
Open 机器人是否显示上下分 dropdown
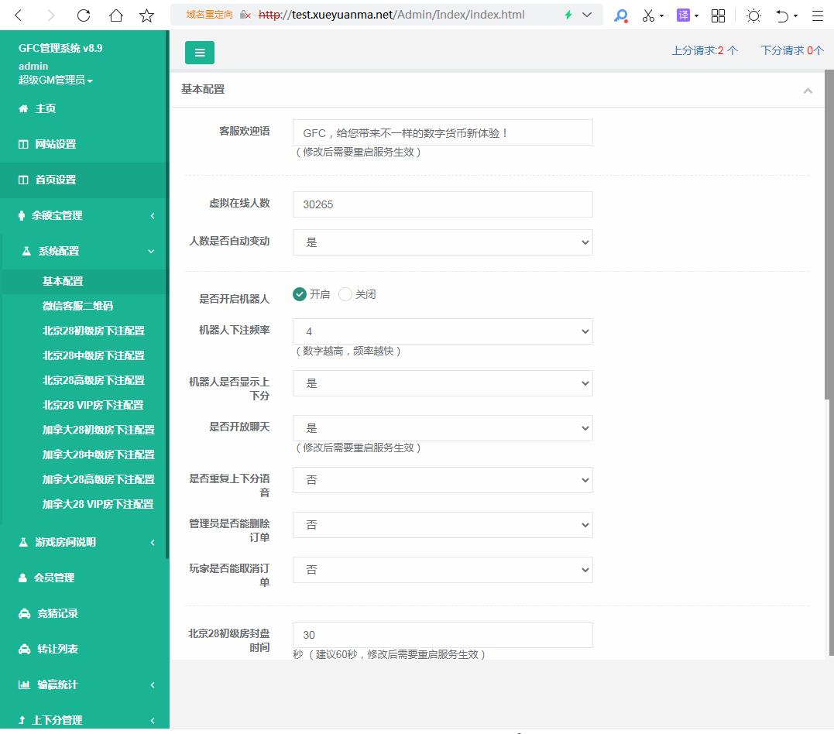tap(442, 383)
